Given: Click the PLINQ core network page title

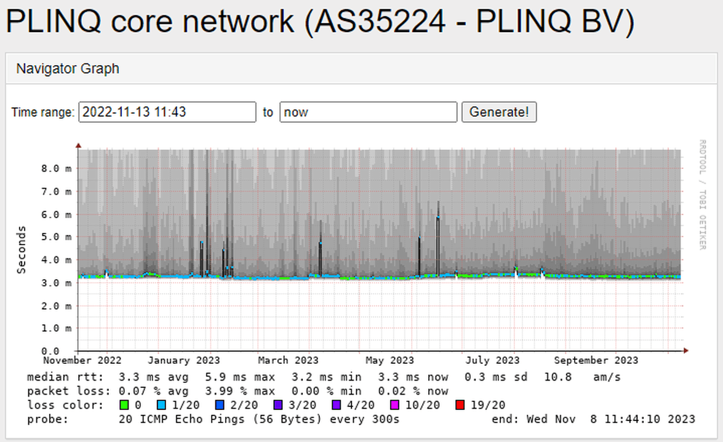Looking at the screenshot, I should 320,20.
